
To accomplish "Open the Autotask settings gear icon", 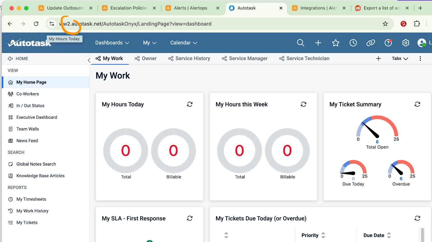I will 406,43.
